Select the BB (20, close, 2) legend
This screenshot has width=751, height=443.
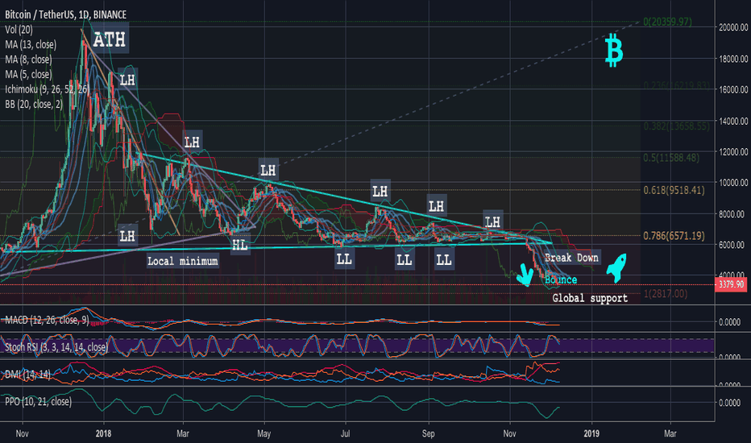34,104
